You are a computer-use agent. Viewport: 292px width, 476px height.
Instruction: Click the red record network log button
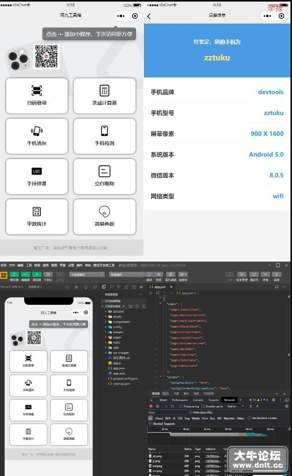tap(151, 406)
